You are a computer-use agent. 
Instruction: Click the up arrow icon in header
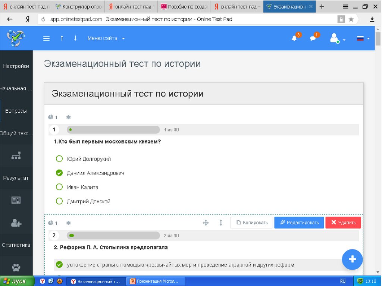coord(62,38)
